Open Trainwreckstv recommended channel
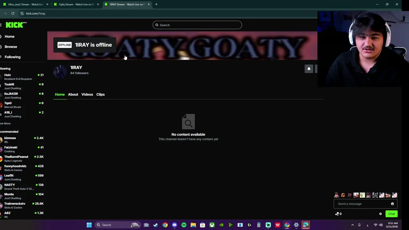The image size is (409, 230). [x=22, y=205]
